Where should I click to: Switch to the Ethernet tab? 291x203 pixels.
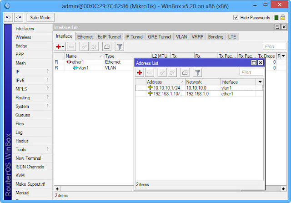click(85, 37)
